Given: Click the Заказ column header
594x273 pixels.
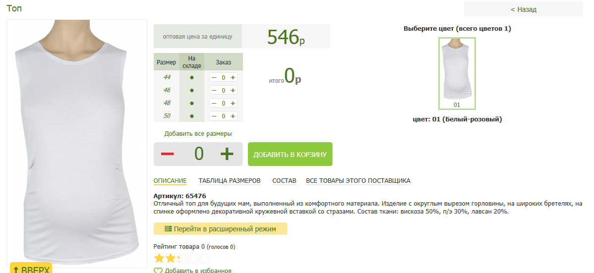Looking at the screenshot, I should coord(224,62).
